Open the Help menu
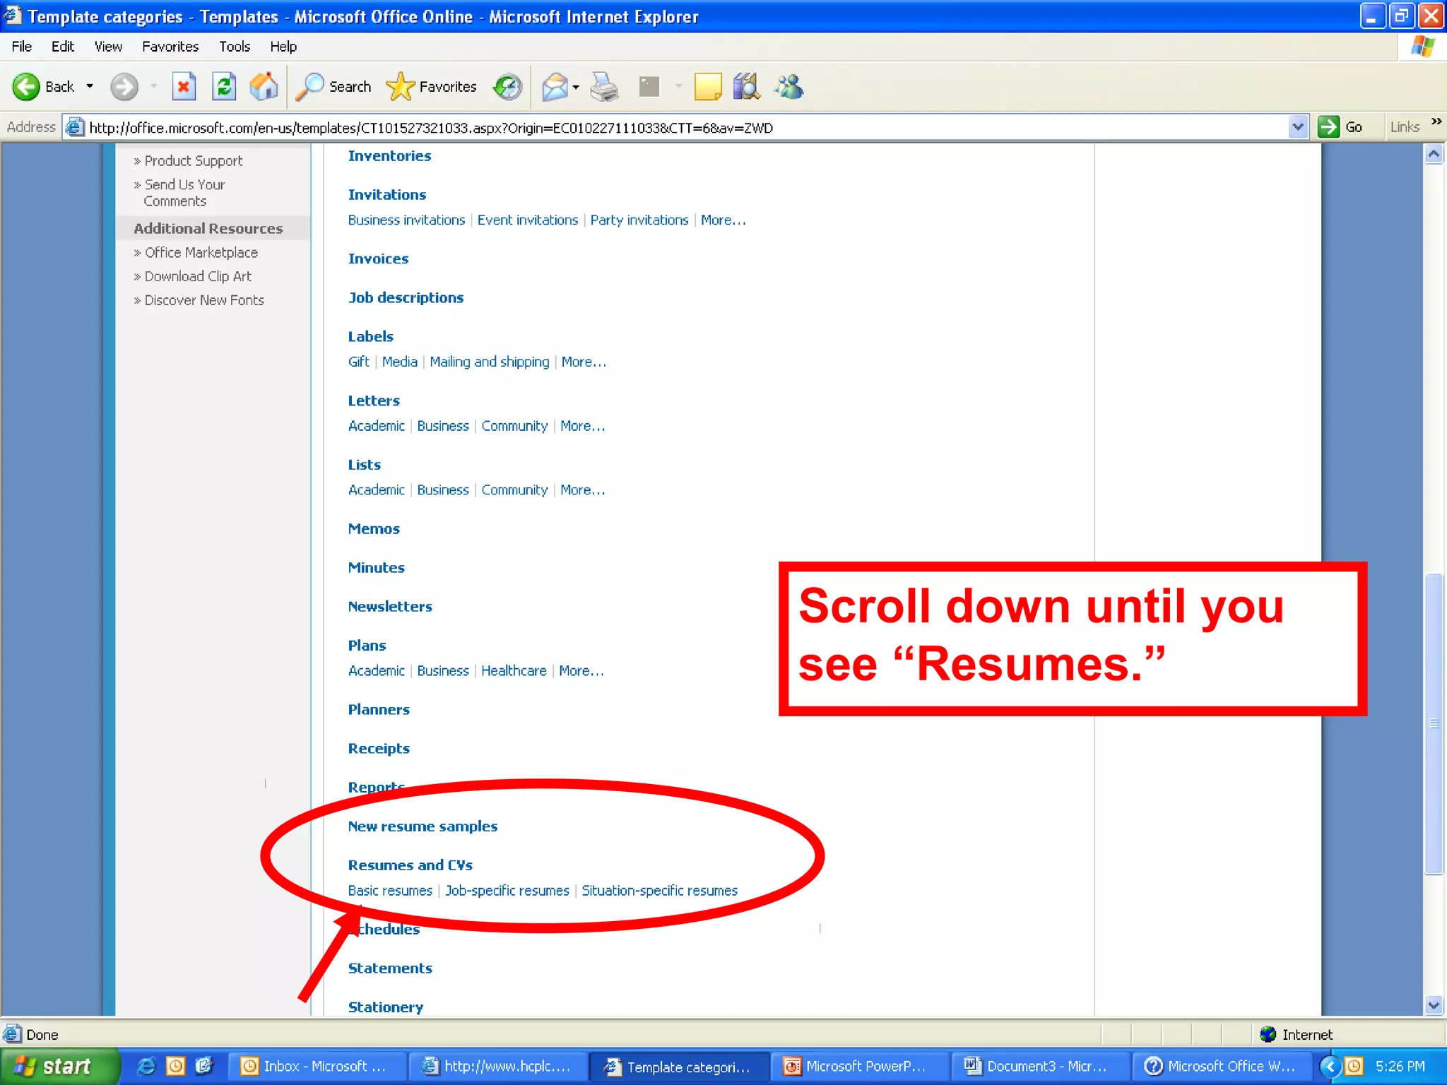1447x1085 pixels. [283, 47]
